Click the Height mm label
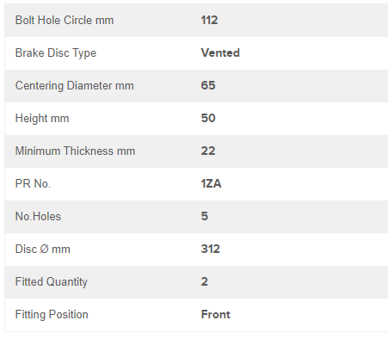The height and width of the screenshot is (339, 388). tap(42, 119)
